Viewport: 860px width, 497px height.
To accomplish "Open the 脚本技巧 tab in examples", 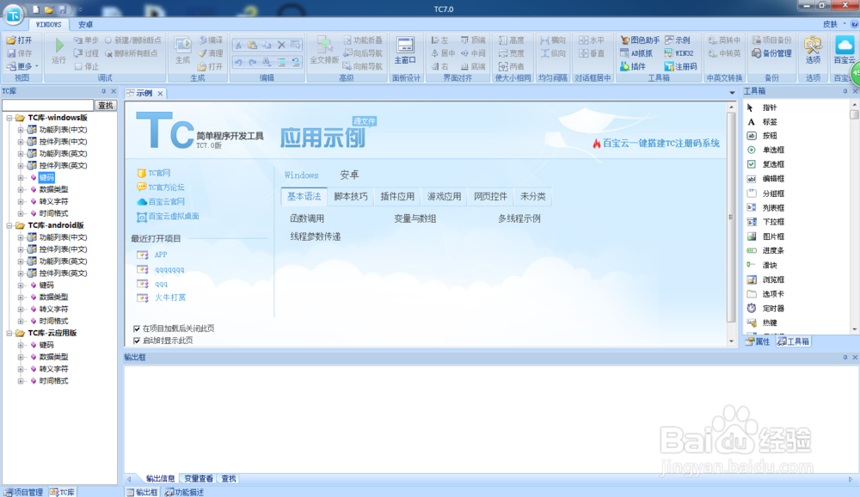I will [351, 196].
